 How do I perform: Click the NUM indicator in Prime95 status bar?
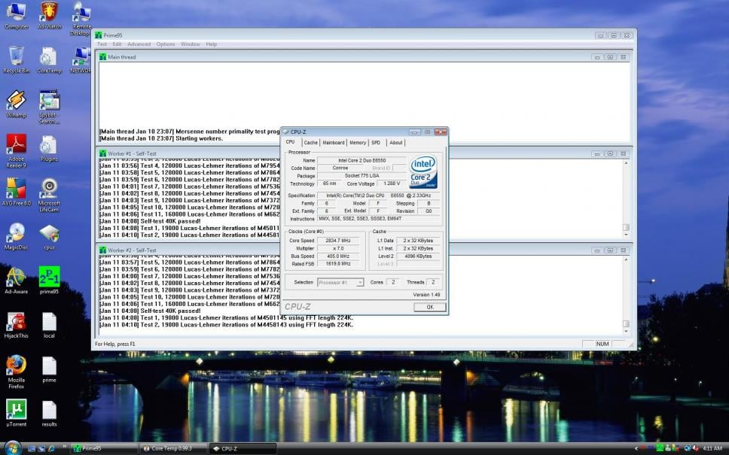click(602, 344)
